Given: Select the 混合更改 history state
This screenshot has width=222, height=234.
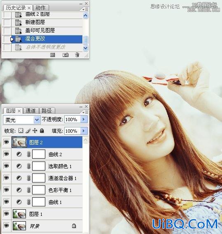Looking at the screenshot, I should coord(47,39).
